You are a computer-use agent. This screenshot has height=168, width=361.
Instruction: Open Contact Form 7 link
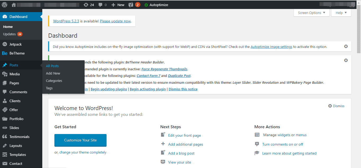pyautogui.click(x=149, y=76)
